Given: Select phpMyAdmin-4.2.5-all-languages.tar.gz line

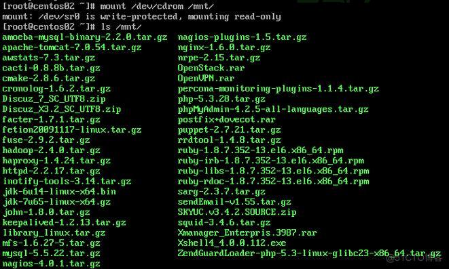Looking at the screenshot, I should (x=273, y=109).
